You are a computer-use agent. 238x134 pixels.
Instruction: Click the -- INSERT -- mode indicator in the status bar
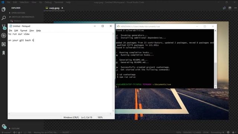pyautogui.click(x=65, y=133)
